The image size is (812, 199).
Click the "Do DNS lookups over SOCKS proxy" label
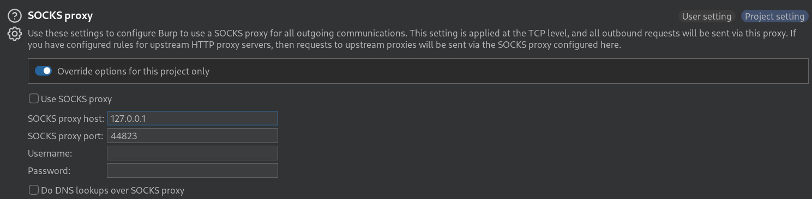tap(112, 190)
